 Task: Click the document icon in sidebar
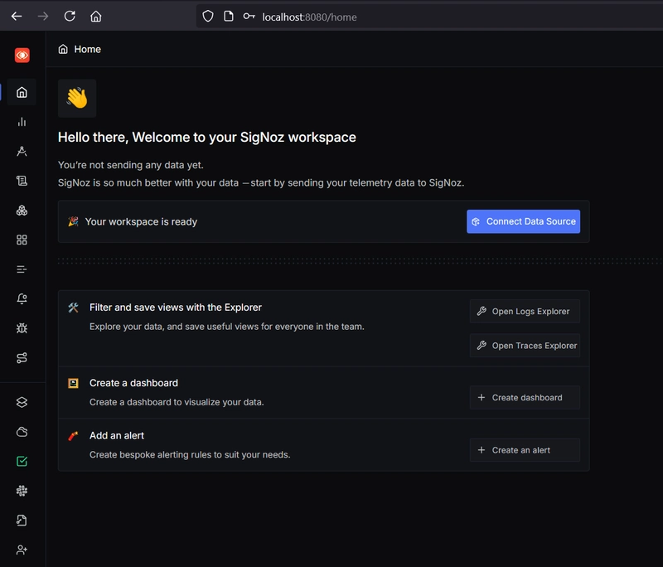click(x=22, y=521)
